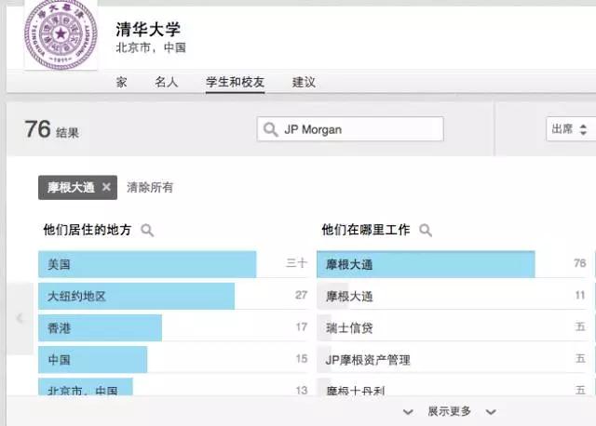Screen dimensions: 596x426
Task: Filter by 大纽约地区
Action: (136, 297)
